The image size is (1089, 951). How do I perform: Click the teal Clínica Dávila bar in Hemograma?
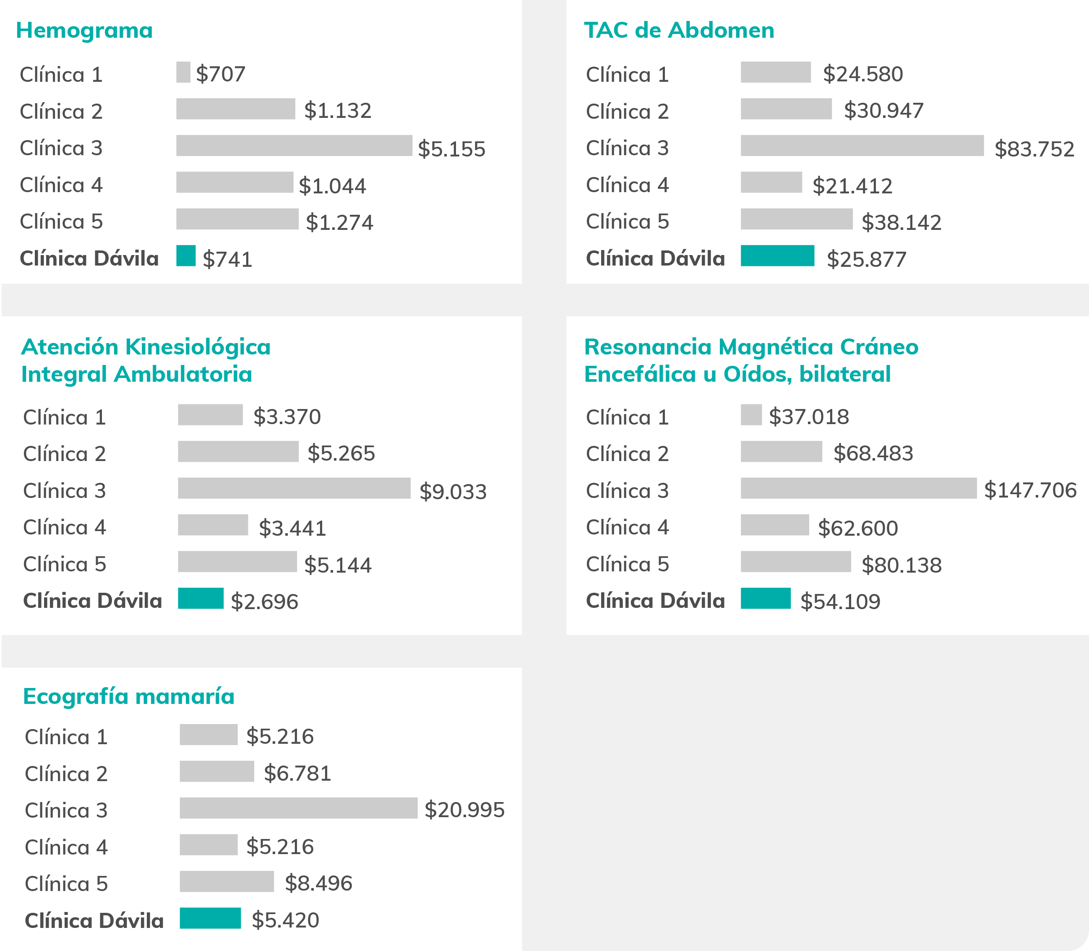coord(186,255)
